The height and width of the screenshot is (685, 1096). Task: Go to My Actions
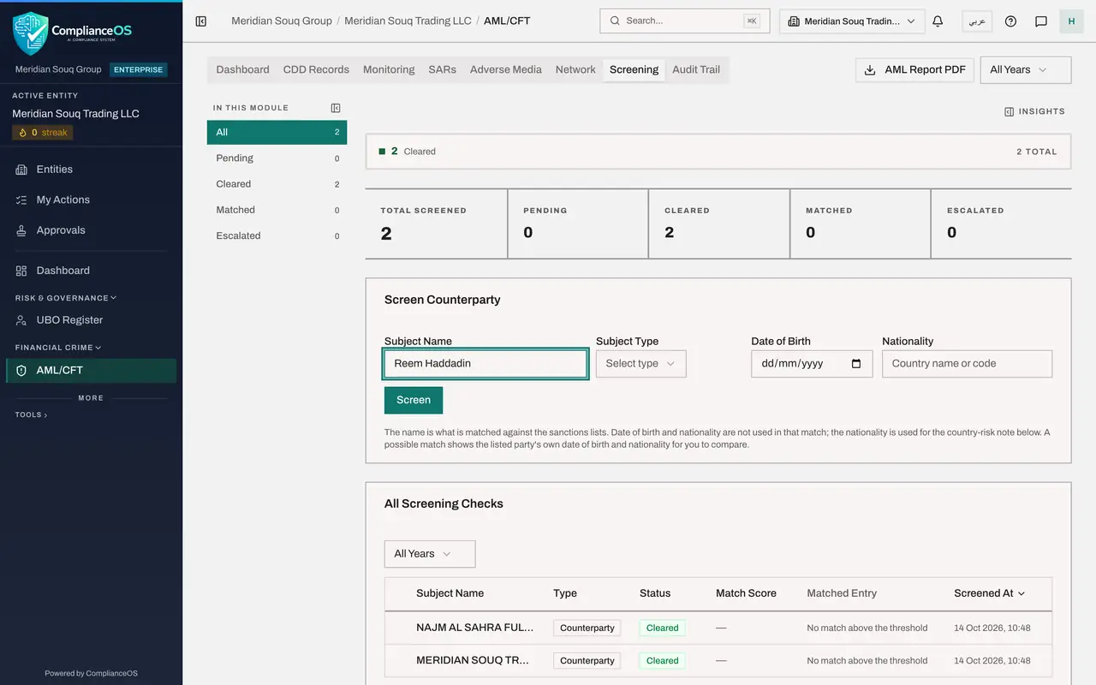(x=91, y=200)
